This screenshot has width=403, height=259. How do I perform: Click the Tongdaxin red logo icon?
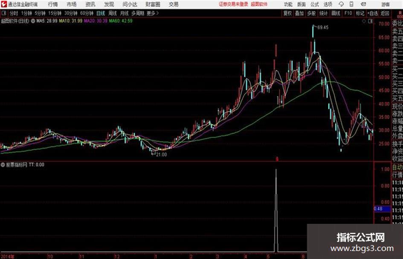tap(3, 4)
